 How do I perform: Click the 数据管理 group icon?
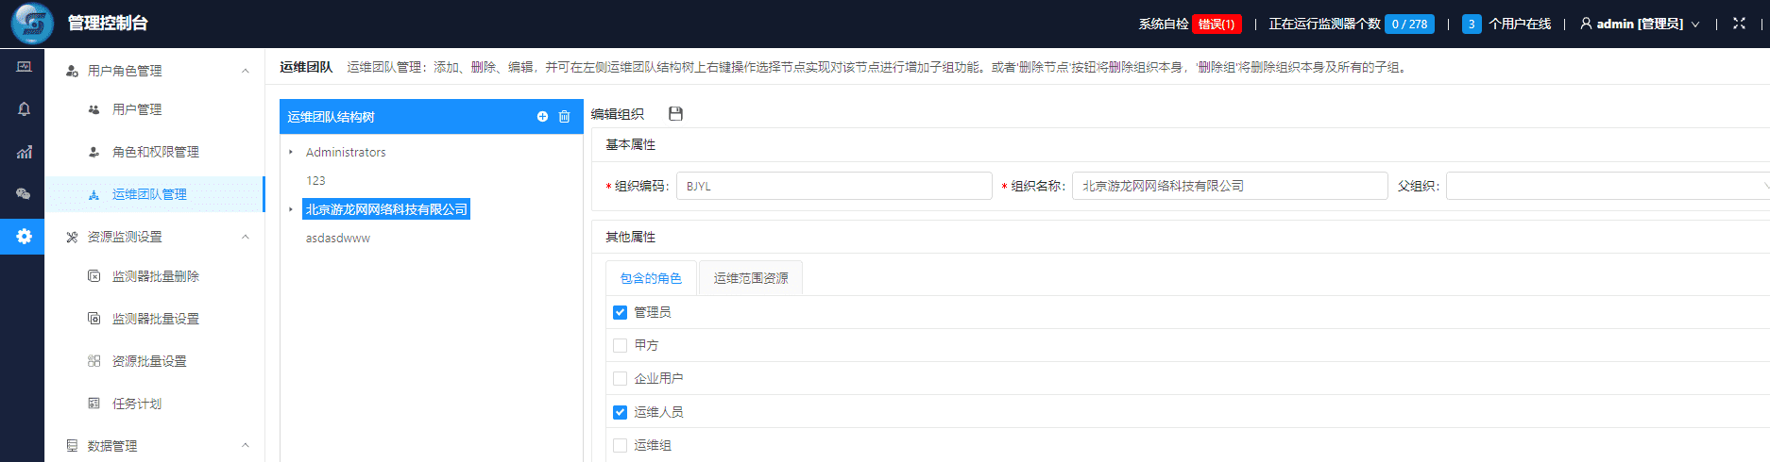click(72, 446)
